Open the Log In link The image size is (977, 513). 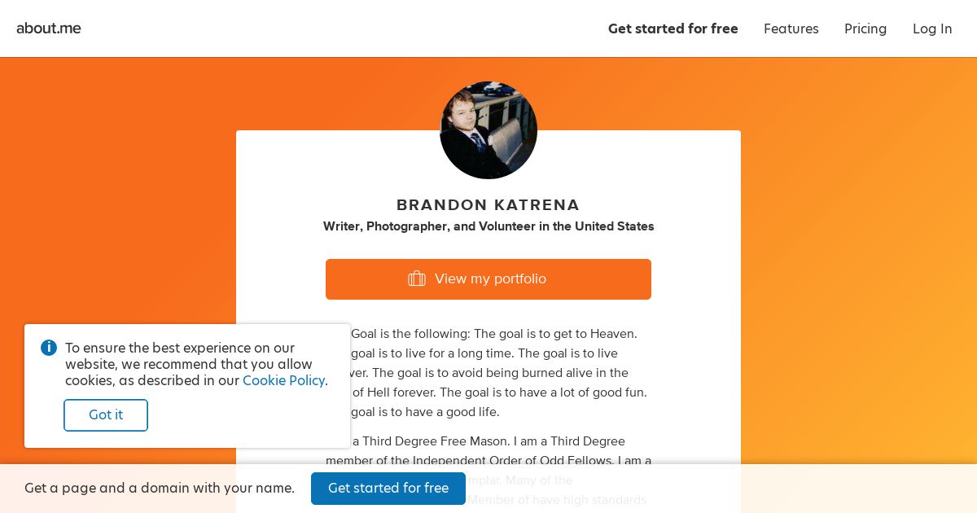pyautogui.click(x=932, y=28)
